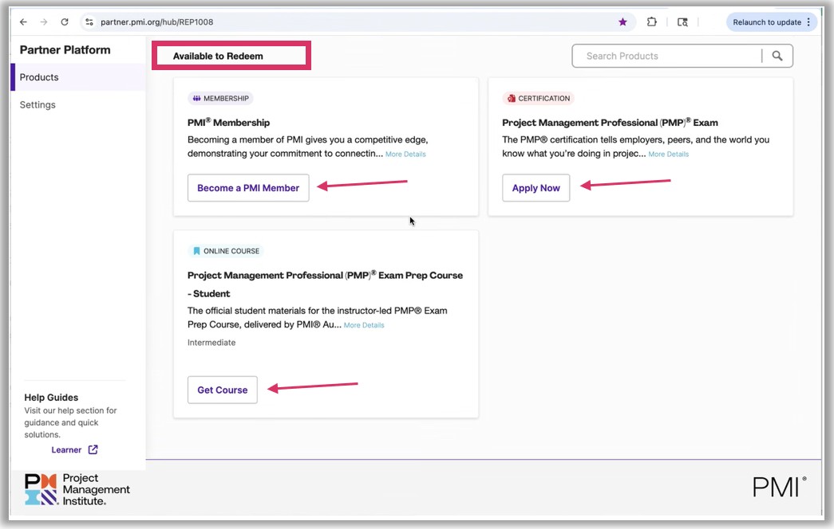Click the Get Course button
Screen dimensions: 834x529
(223, 390)
